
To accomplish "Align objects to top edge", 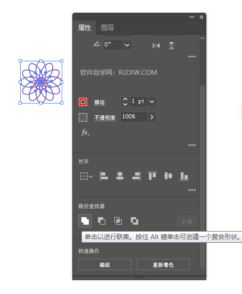I will pyautogui.click(x=152, y=176).
